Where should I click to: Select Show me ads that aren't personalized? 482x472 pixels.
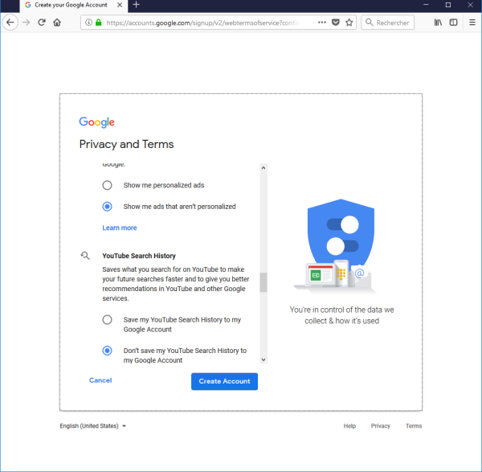click(108, 207)
